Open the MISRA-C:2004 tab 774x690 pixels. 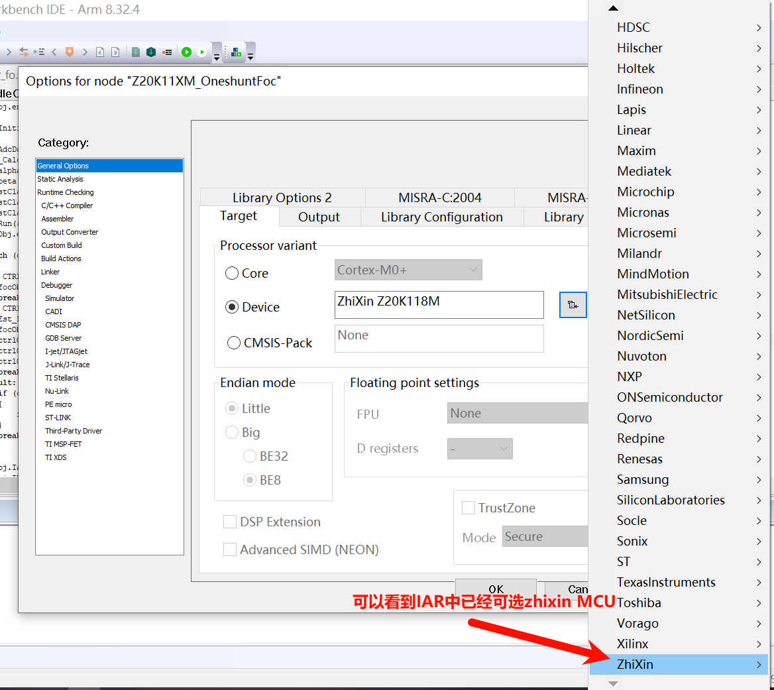pos(440,198)
